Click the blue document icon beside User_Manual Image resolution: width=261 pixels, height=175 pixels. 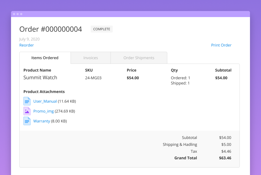point(27,101)
